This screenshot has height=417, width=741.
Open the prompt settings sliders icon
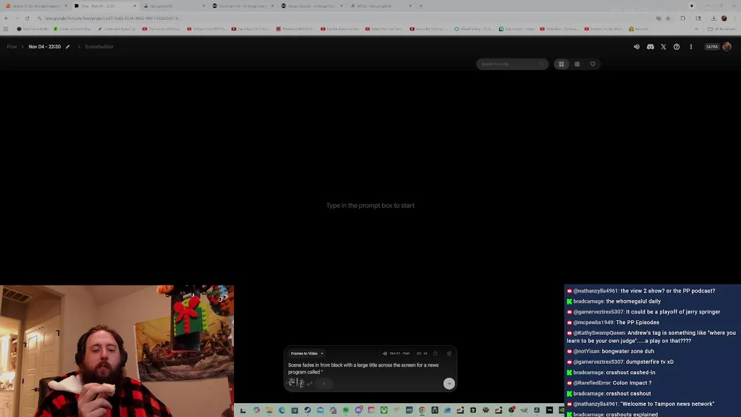449,353
